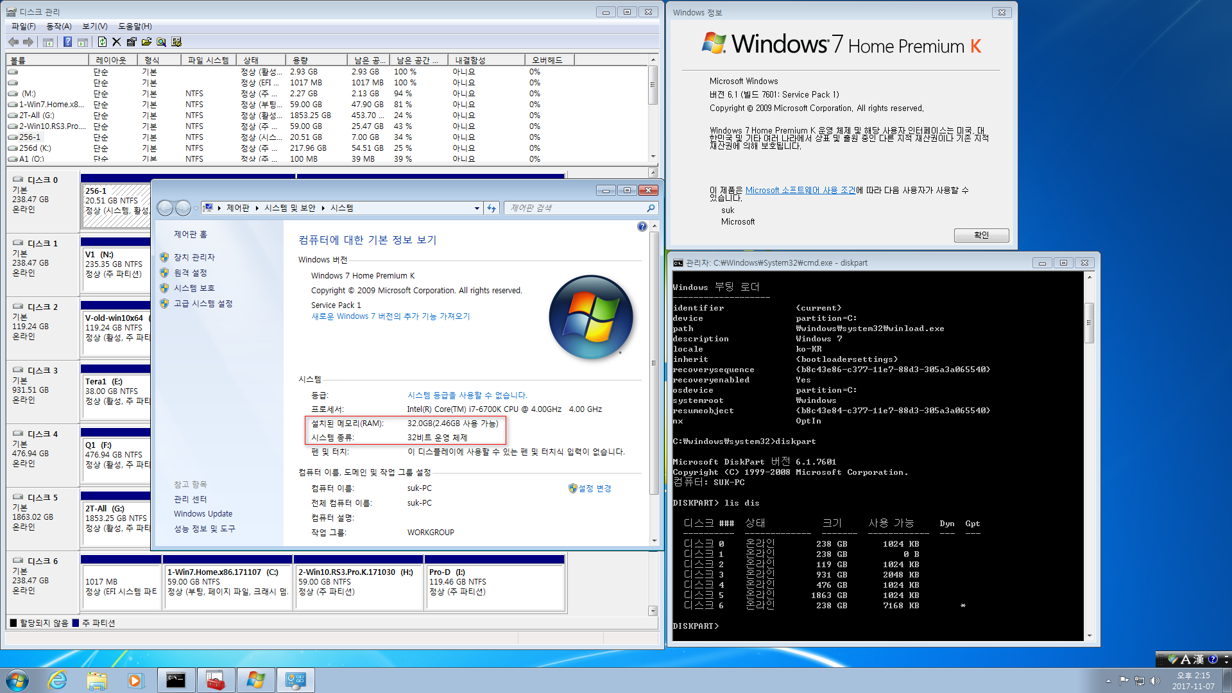The height and width of the screenshot is (693, 1232).
Task: Select the 256d (K:) volume row
Action: [x=327, y=148]
